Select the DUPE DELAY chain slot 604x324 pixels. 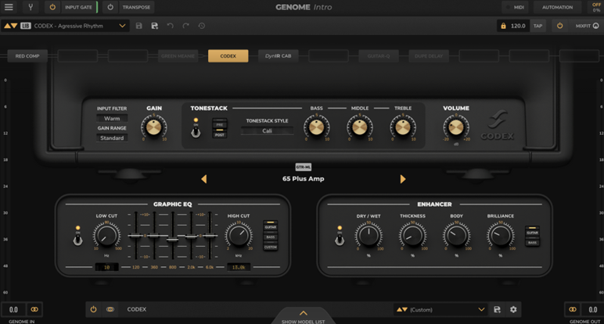(x=429, y=55)
